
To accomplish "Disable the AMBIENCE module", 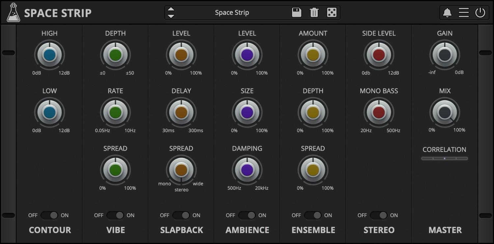I will click(247, 215).
